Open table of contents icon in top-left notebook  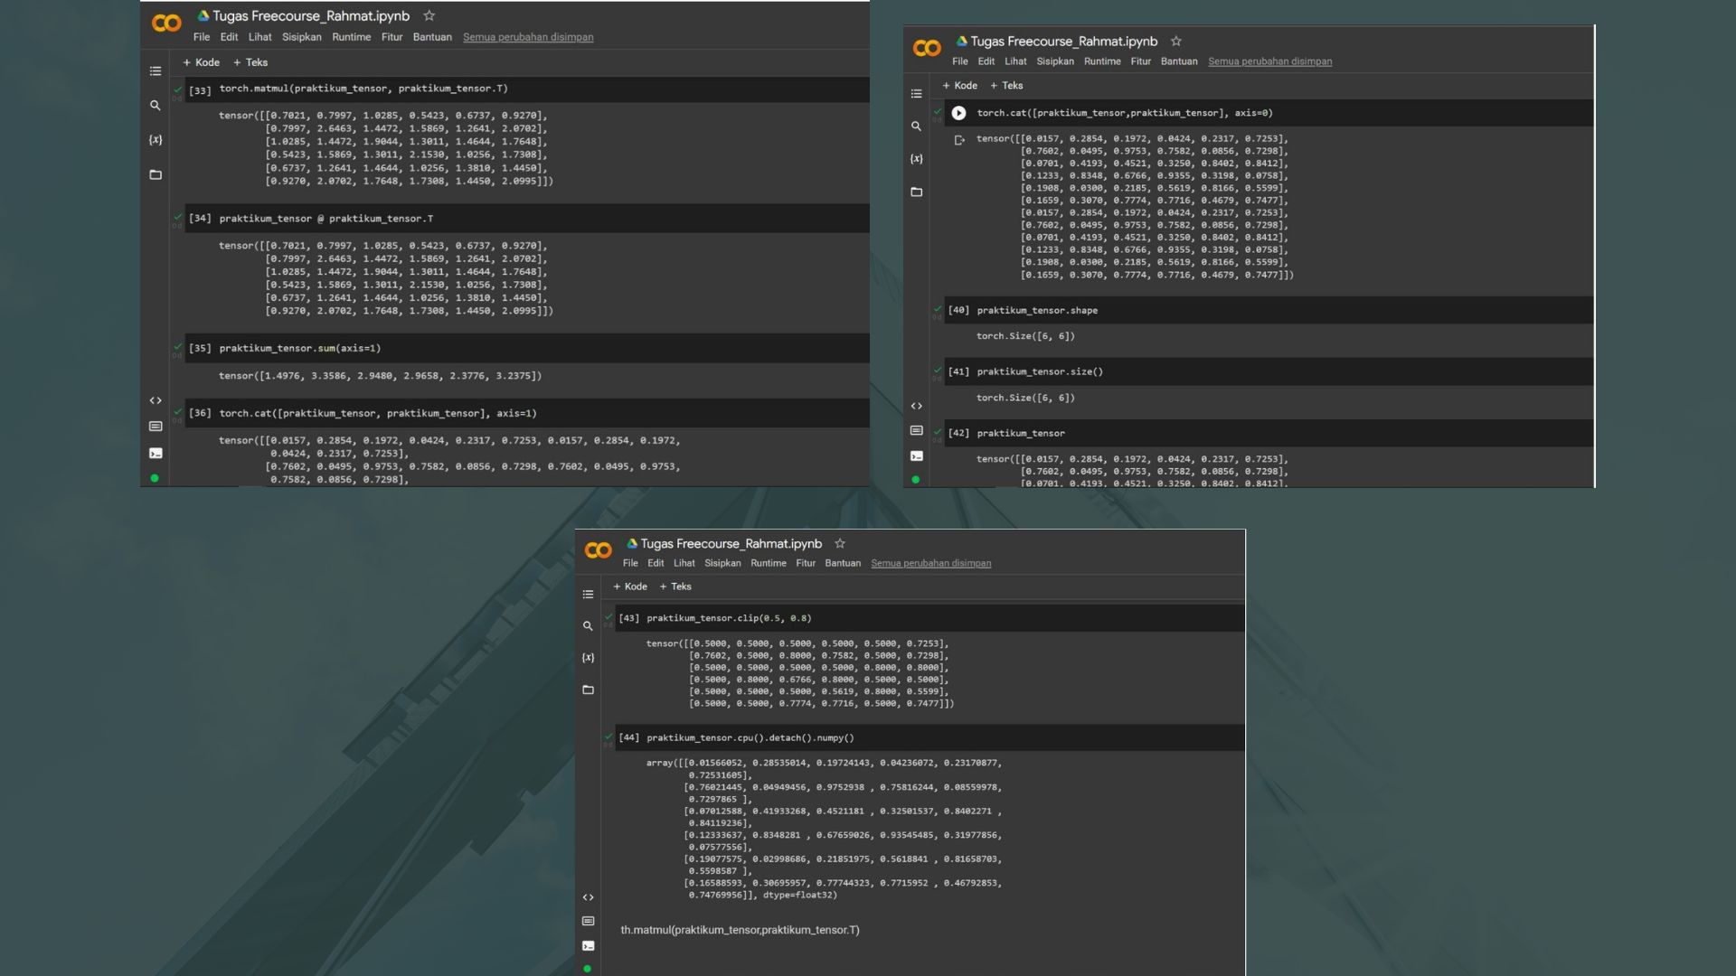[156, 71]
